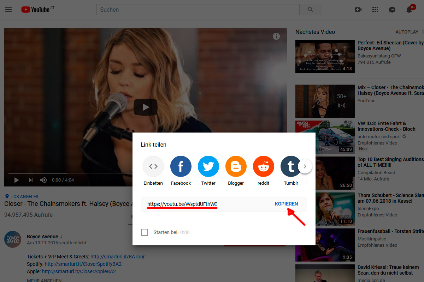Click the search magnifier button
The height and width of the screenshot is (282, 424).
pyautogui.click(x=311, y=10)
